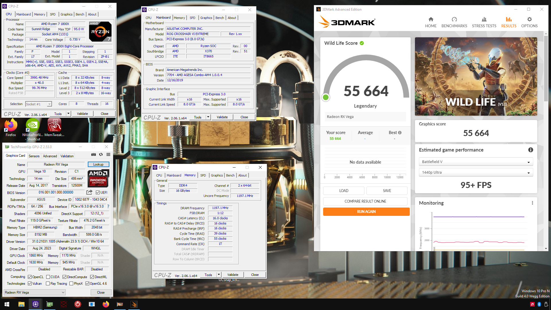Open NVidiaProfileInspector desktop shortcut
Viewport: 551px width, 310px height.
[33, 130]
